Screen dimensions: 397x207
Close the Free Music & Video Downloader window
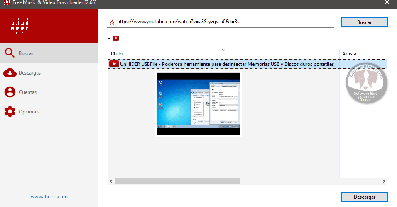click(x=387, y=2)
